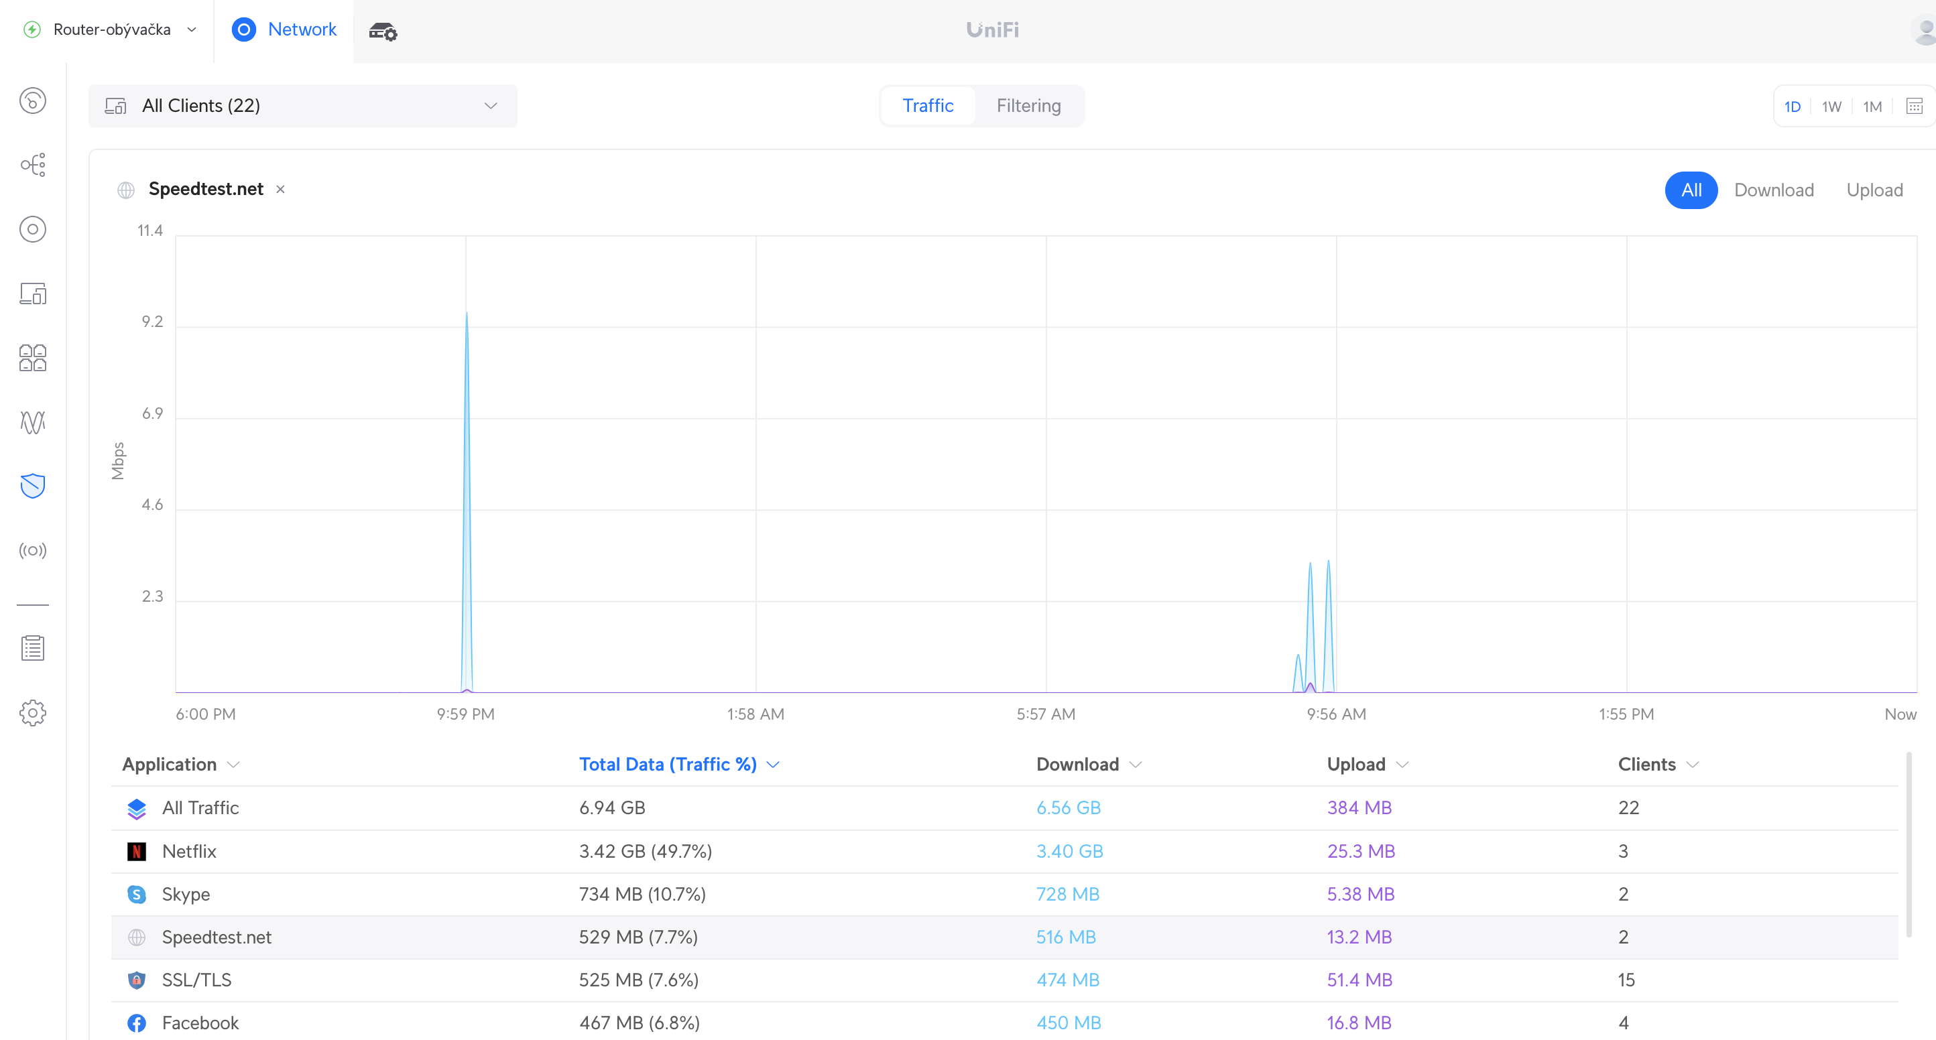Open the Security shield sidebar icon
This screenshot has width=1936, height=1040.
32,486
